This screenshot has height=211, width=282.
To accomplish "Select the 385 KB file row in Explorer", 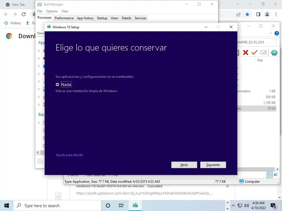I will point(257,97).
